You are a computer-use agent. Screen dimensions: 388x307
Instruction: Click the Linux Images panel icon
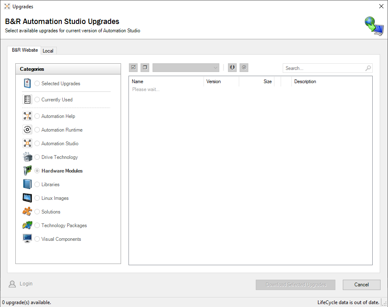[x=27, y=198]
